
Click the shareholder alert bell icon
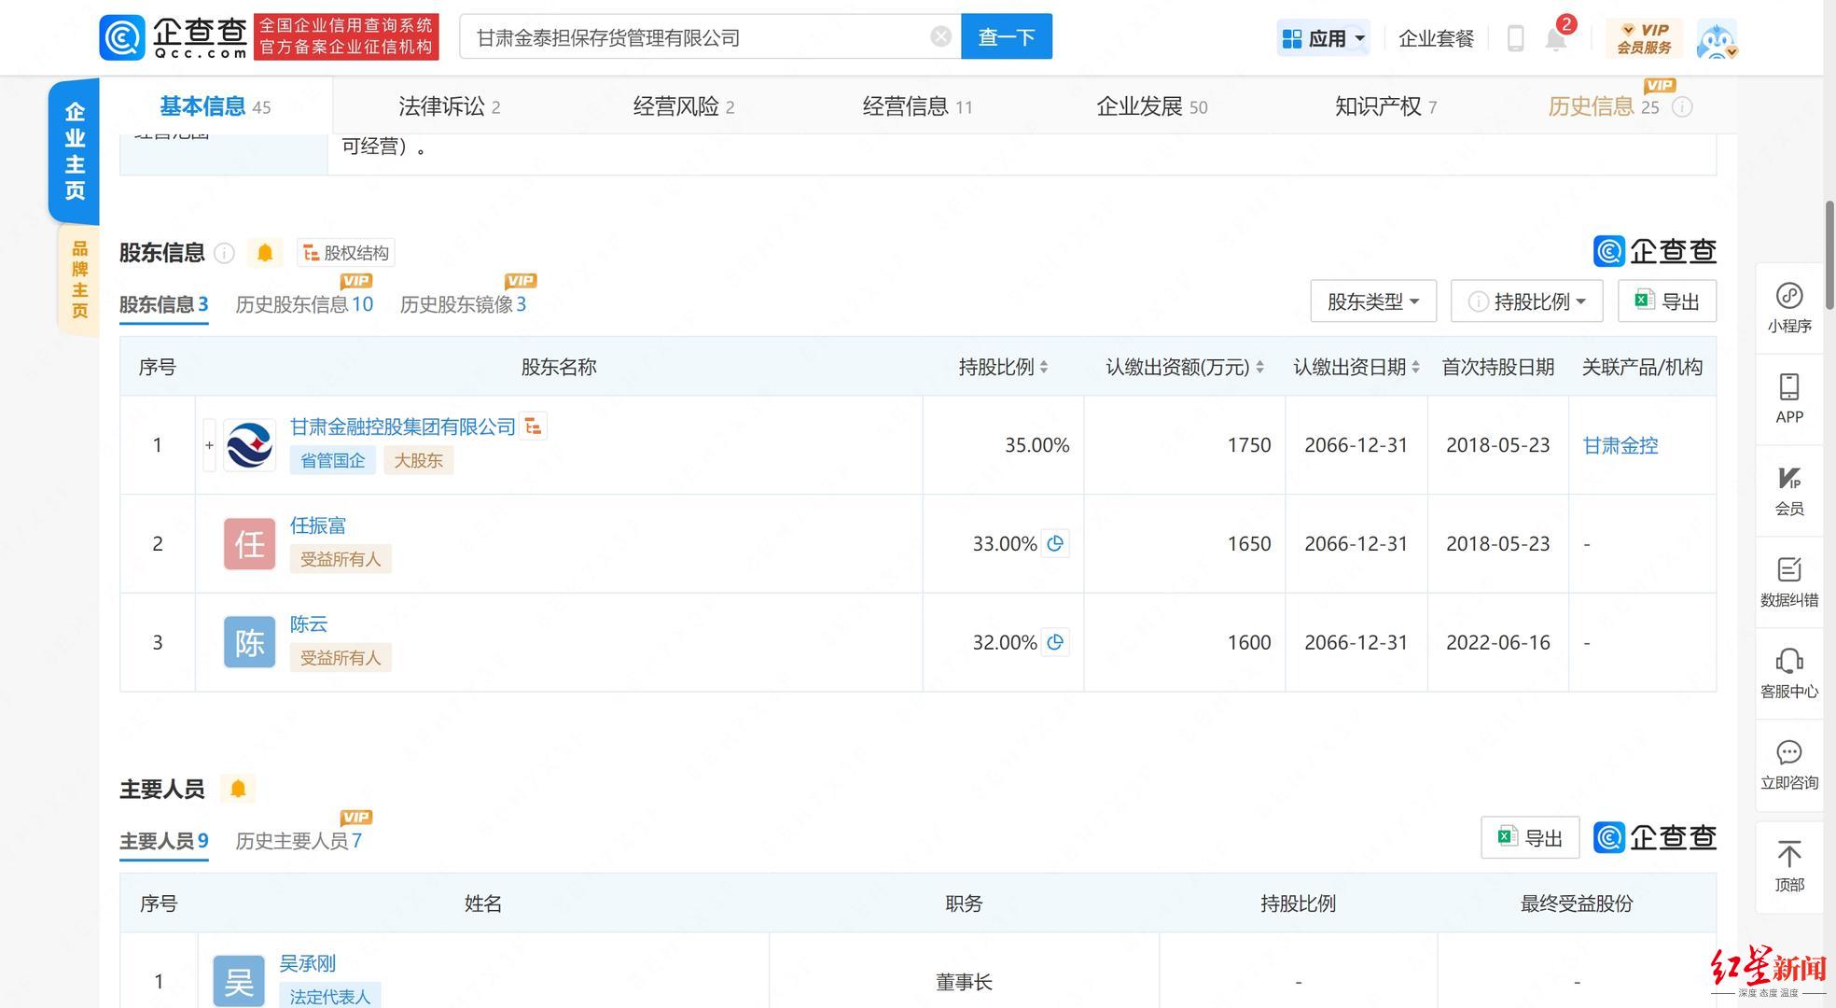tap(264, 252)
